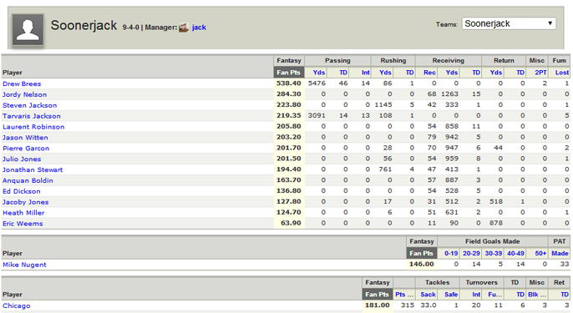Image resolution: width=573 pixels, height=313 pixels.
Task: Sort by Receiving TD column
Action: click(476, 73)
